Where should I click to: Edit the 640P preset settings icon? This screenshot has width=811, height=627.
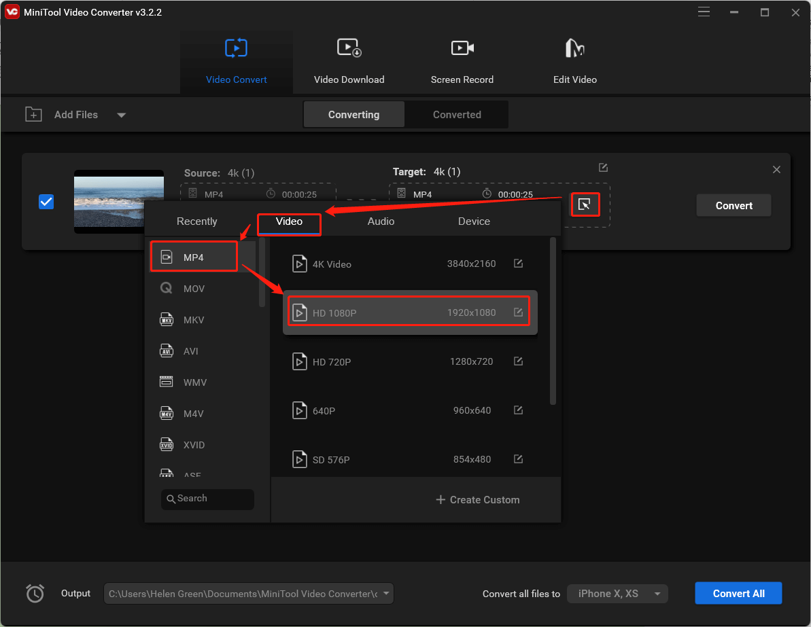pyautogui.click(x=518, y=410)
